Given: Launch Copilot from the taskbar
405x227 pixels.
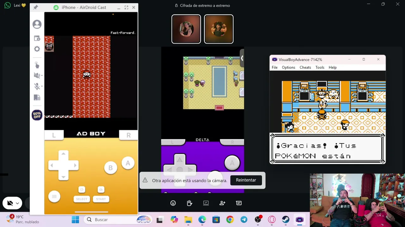Looking at the screenshot, I should click(174, 220).
